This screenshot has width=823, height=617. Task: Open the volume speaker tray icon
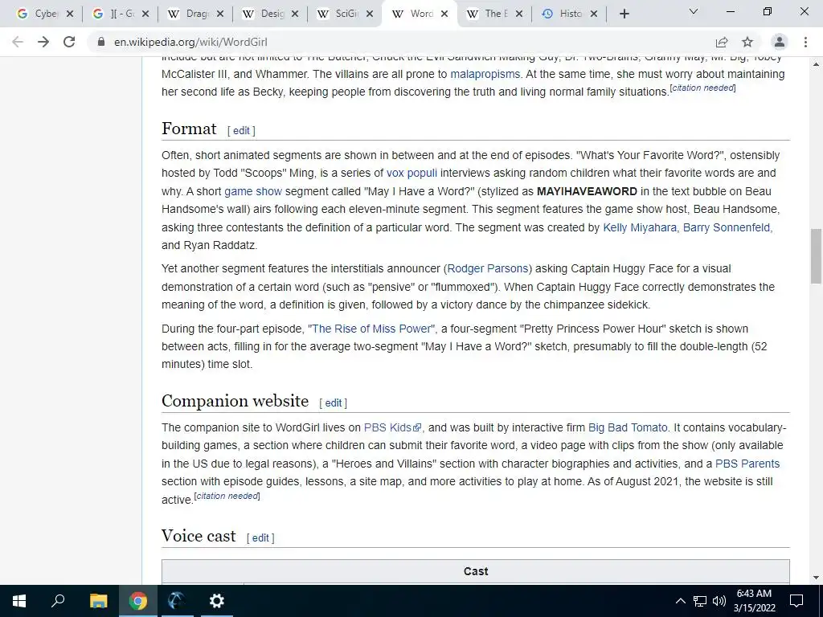(x=719, y=601)
